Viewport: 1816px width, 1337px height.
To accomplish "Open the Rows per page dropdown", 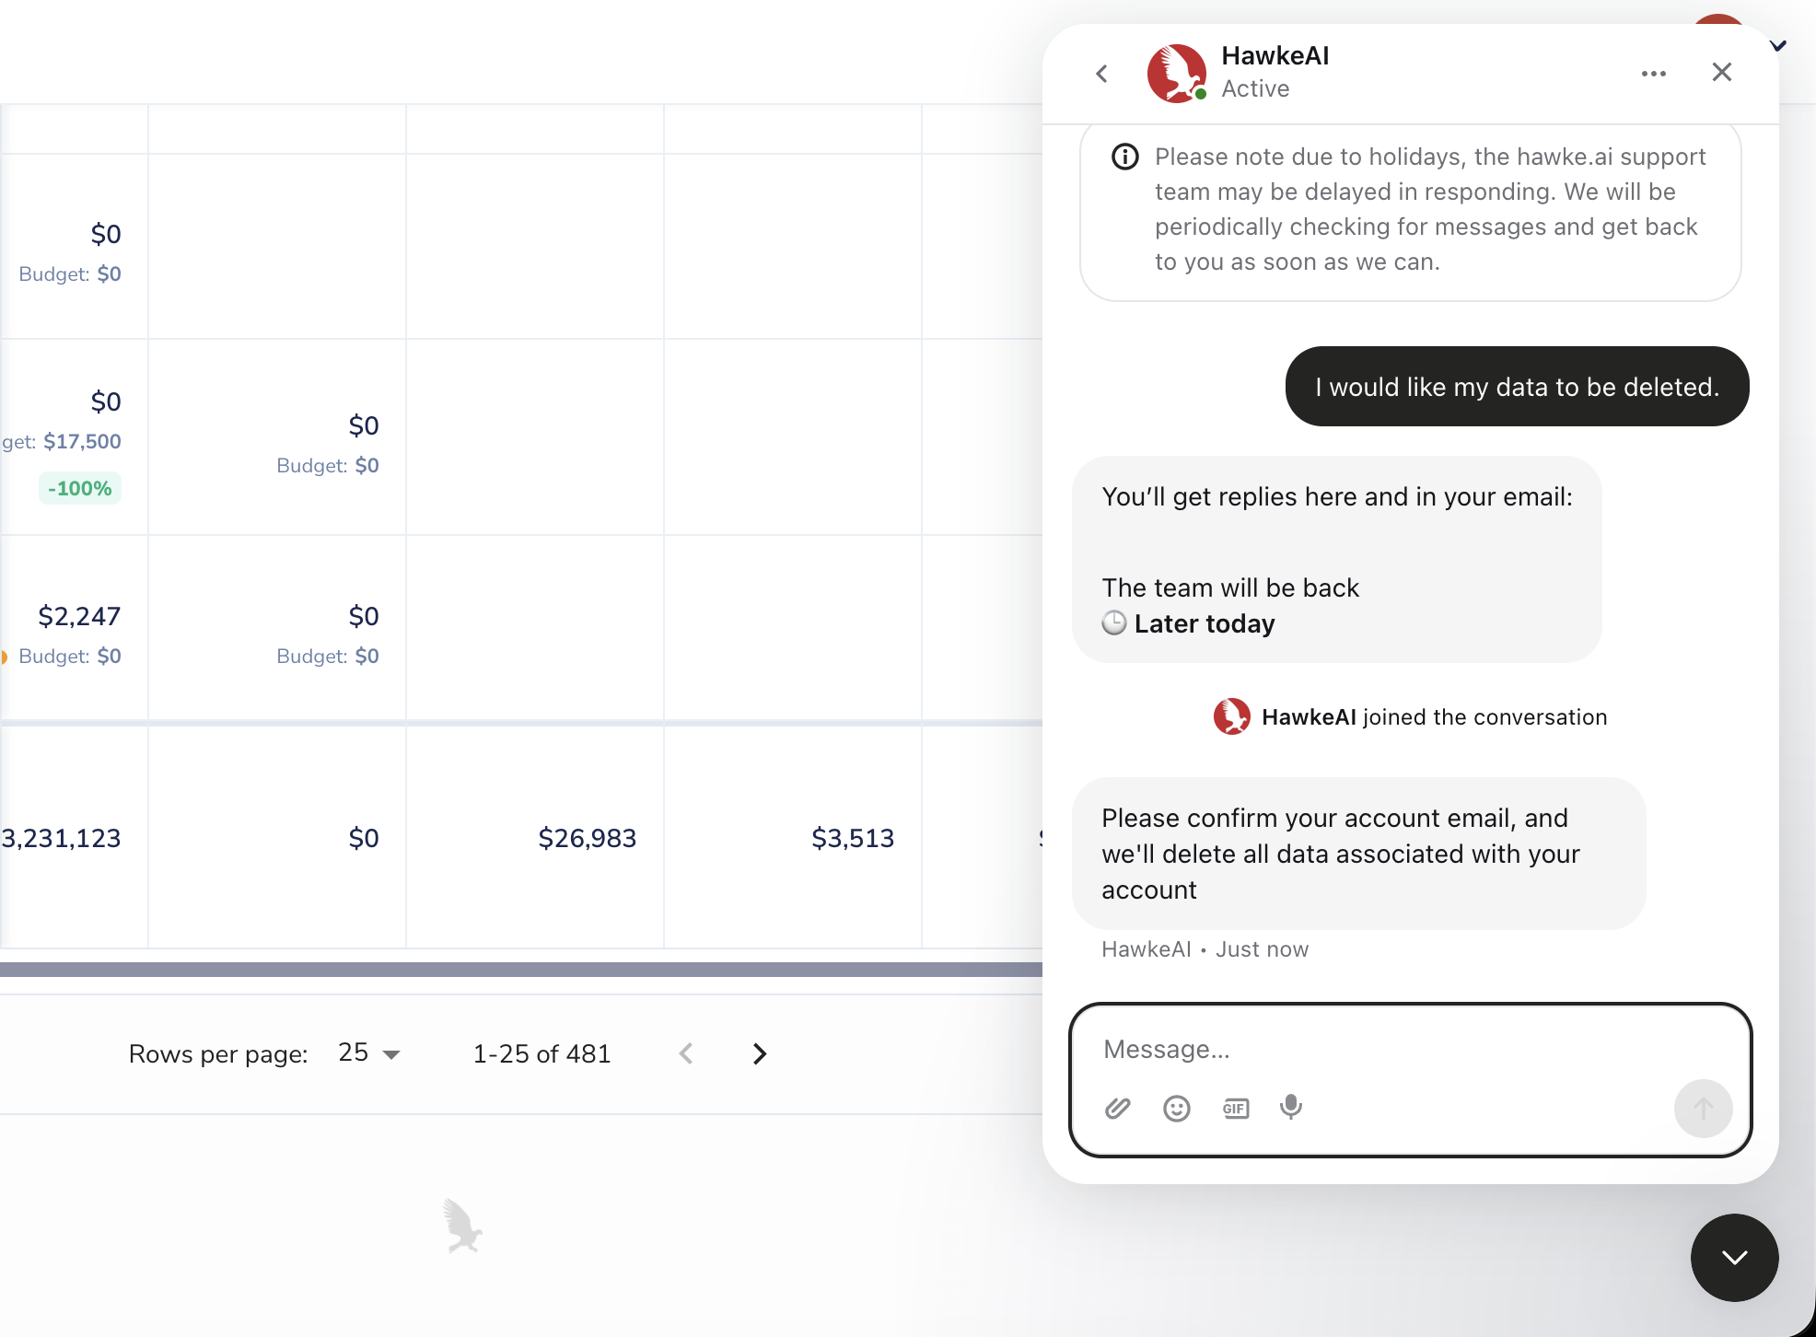I will click(x=369, y=1053).
